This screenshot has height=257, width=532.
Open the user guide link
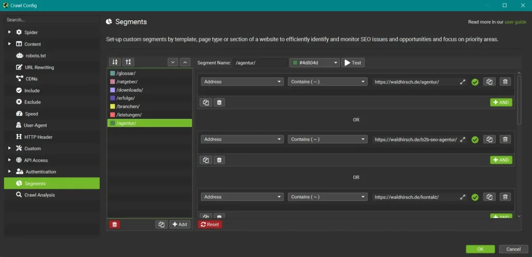(x=515, y=22)
